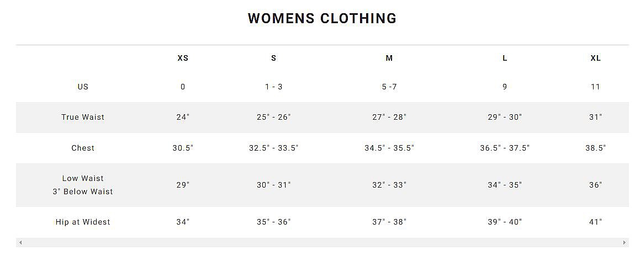640x261 pixels.
Task: Click the Hip at Widest label
Action: [x=83, y=222]
